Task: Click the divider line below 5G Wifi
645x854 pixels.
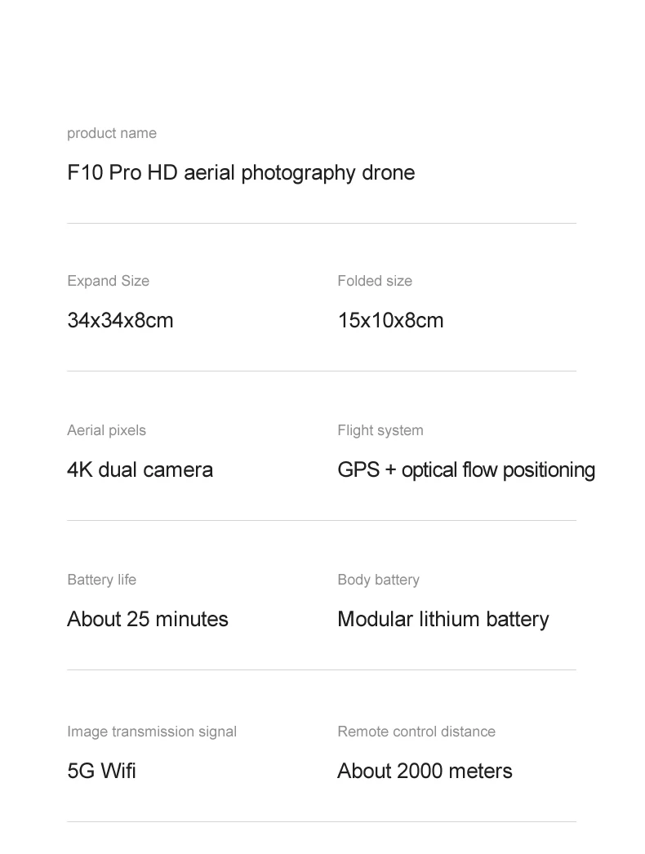Action: coord(322,821)
